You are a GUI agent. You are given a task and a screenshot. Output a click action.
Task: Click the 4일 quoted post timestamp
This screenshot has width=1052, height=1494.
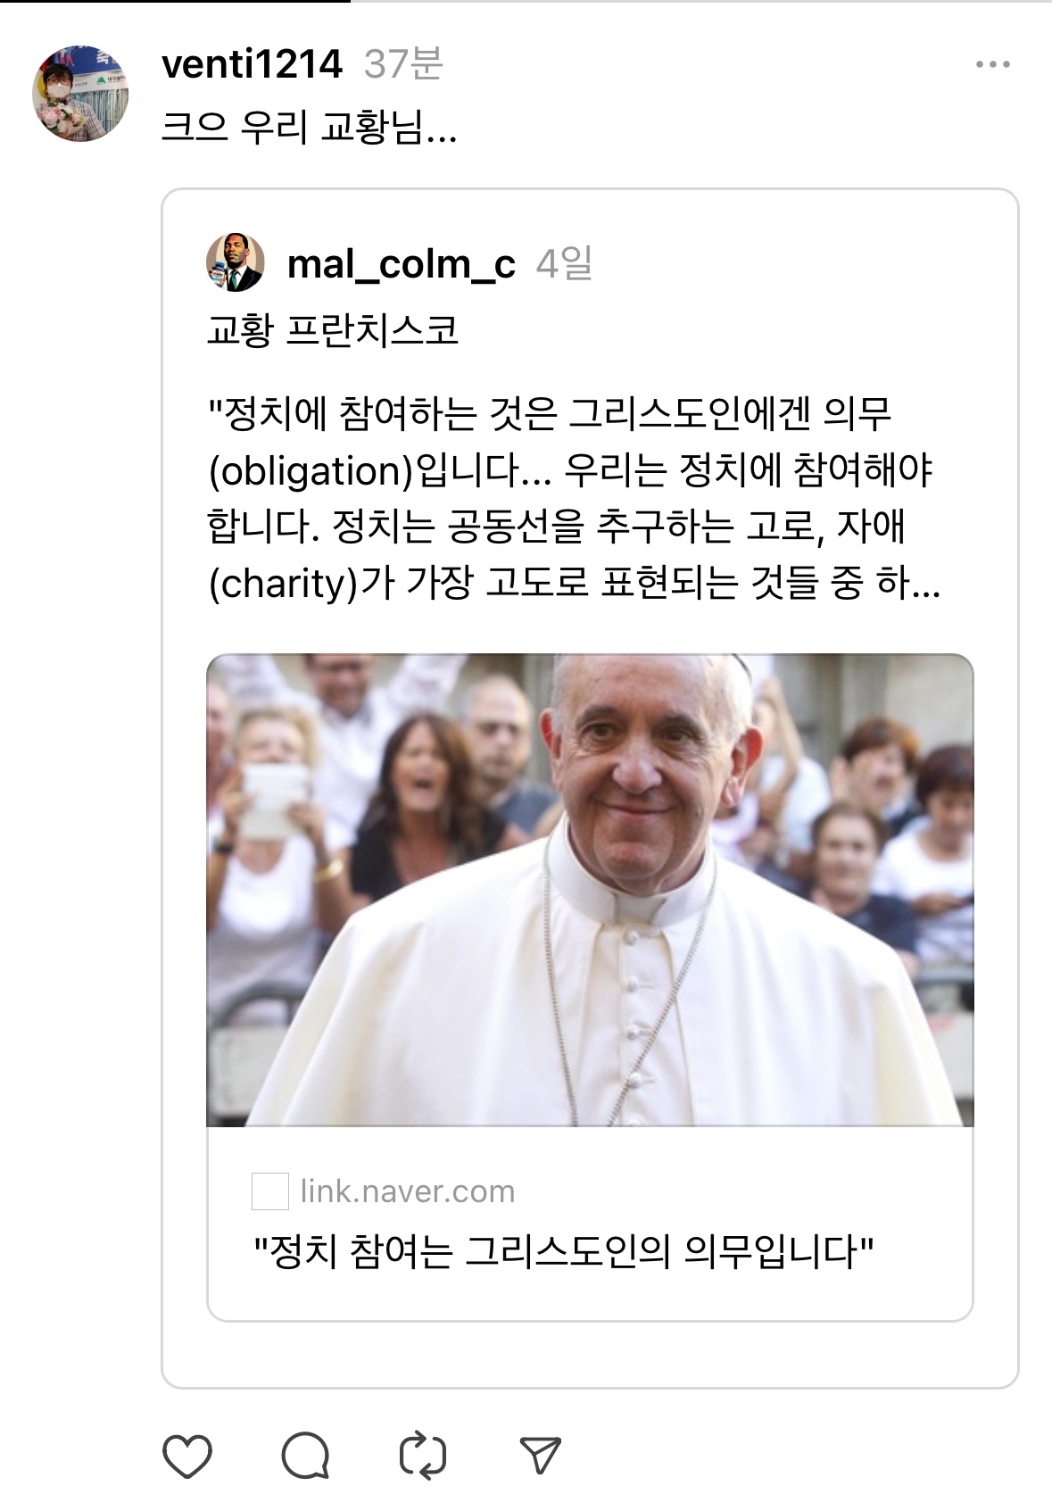564,264
